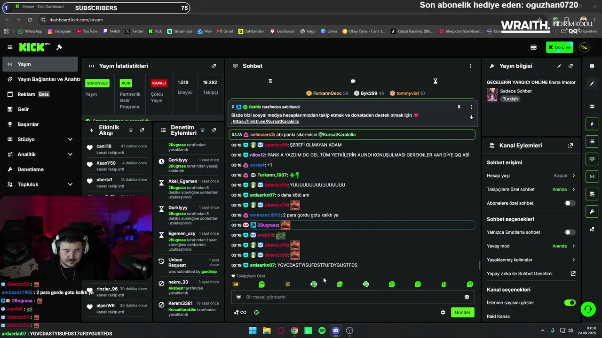This screenshot has height=338, width=602.
Task: Open the Windows Start menu
Action: point(253,330)
